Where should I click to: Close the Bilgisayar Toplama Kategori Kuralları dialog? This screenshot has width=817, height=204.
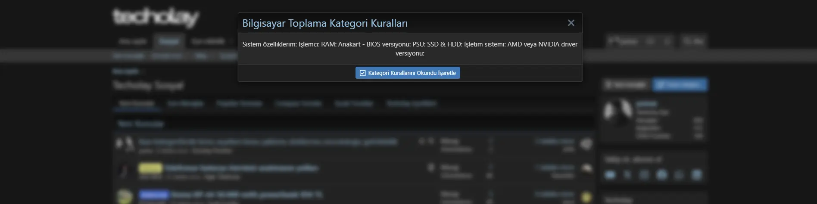click(x=571, y=23)
